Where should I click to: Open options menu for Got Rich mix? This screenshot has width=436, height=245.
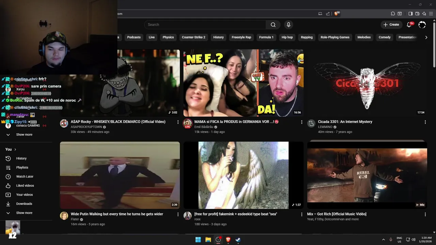point(425,214)
